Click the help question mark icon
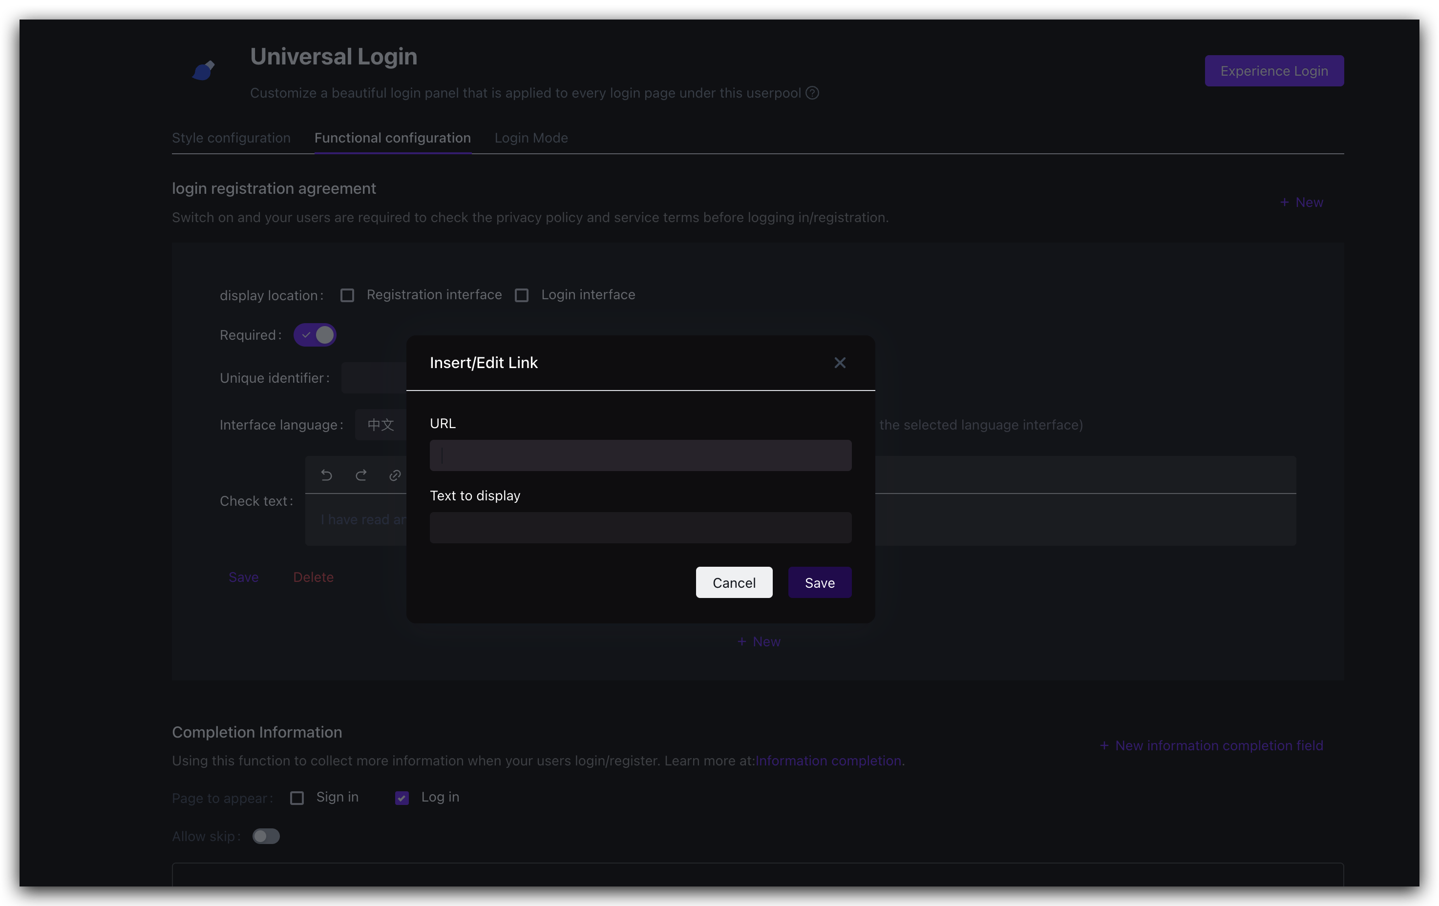 click(812, 93)
